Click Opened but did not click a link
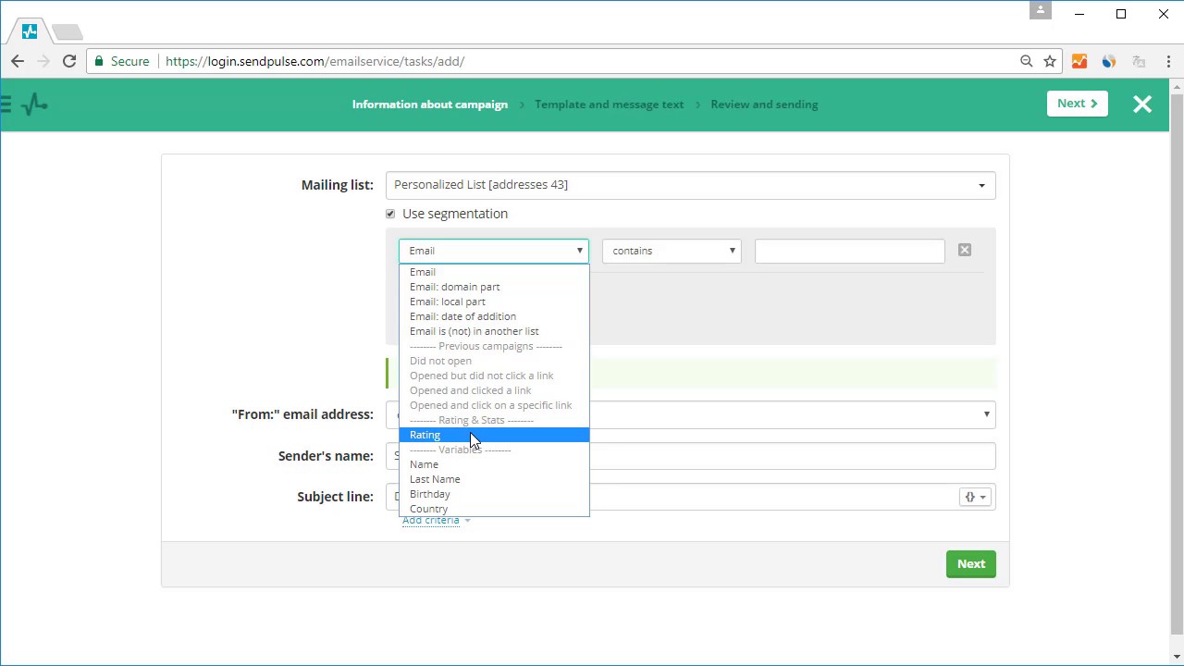The width and height of the screenshot is (1184, 666). (x=494, y=376)
